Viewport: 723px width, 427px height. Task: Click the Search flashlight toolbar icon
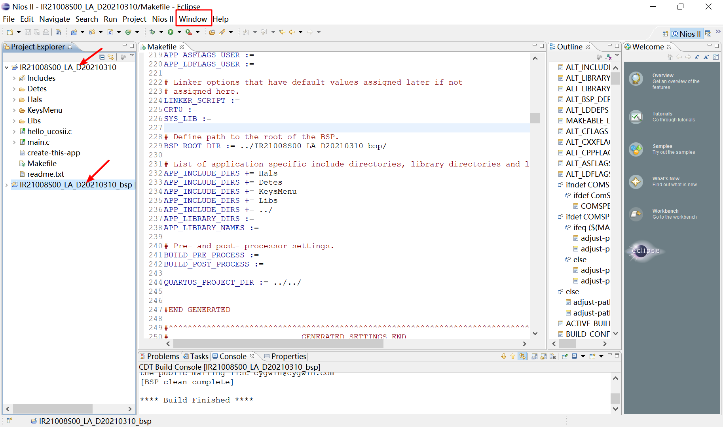coord(222,32)
